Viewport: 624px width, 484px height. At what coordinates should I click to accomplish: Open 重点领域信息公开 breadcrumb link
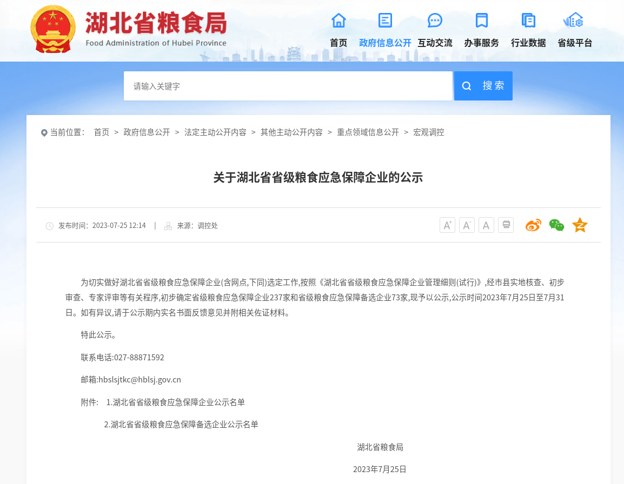(x=368, y=132)
